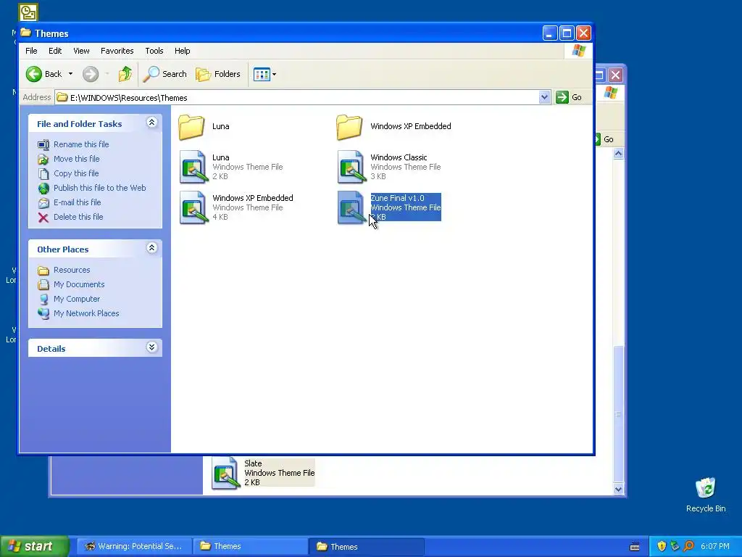Viewport: 742px width, 557px height.
Task: Toggle the Folders pane button
Action: (218, 74)
